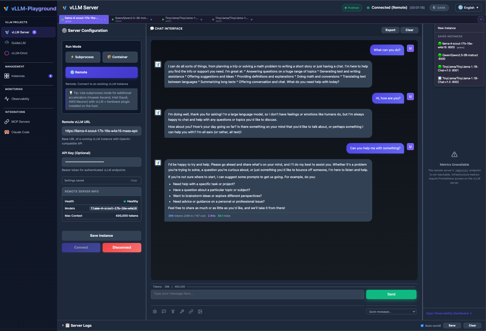The width and height of the screenshot is (486, 331).
Task: Open chat settings gear icon below message box
Action: (155, 312)
